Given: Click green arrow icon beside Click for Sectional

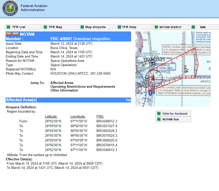Looking at the screenshot, I should [x=159, y=113].
